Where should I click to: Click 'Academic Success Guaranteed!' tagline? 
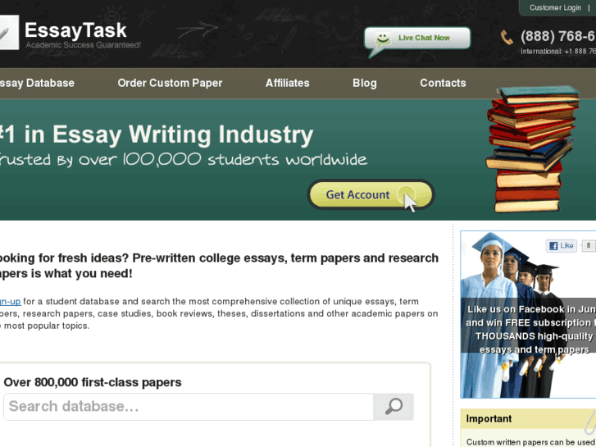click(84, 45)
